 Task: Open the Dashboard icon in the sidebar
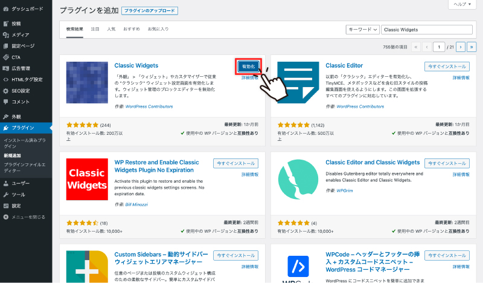[x=5, y=9]
